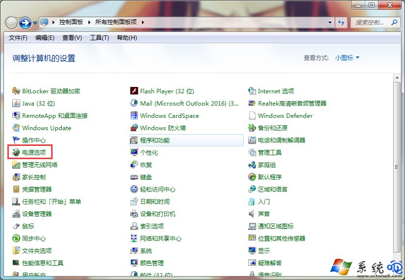Open 操作中心 flag icon
The image size is (405, 280).
tap(16, 140)
